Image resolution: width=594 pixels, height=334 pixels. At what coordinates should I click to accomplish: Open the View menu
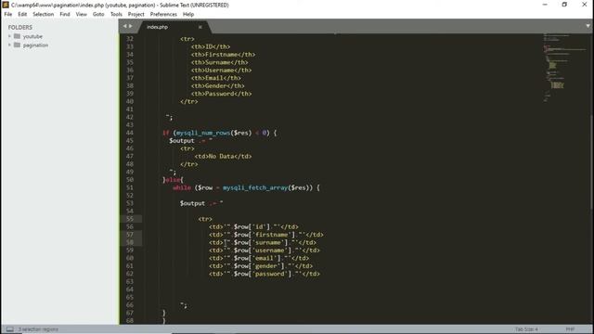pyautogui.click(x=81, y=14)
